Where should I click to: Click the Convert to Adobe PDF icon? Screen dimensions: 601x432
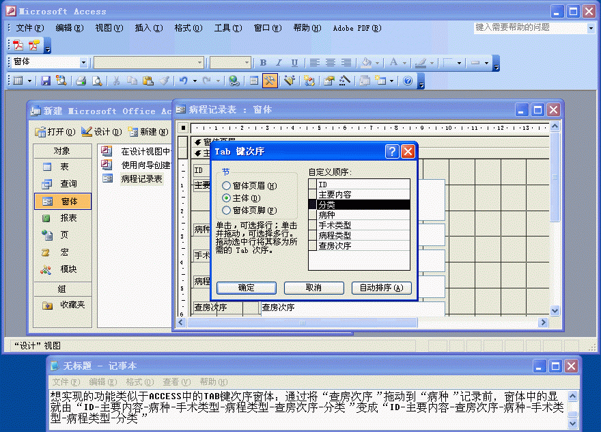click(18, 45)
